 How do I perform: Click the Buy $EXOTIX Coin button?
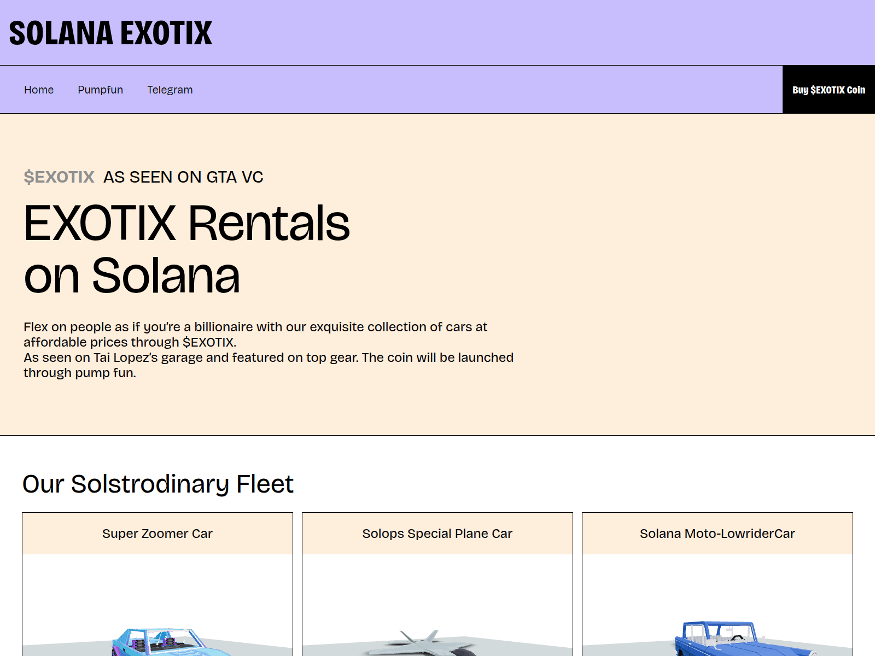[x=829, y=90]
